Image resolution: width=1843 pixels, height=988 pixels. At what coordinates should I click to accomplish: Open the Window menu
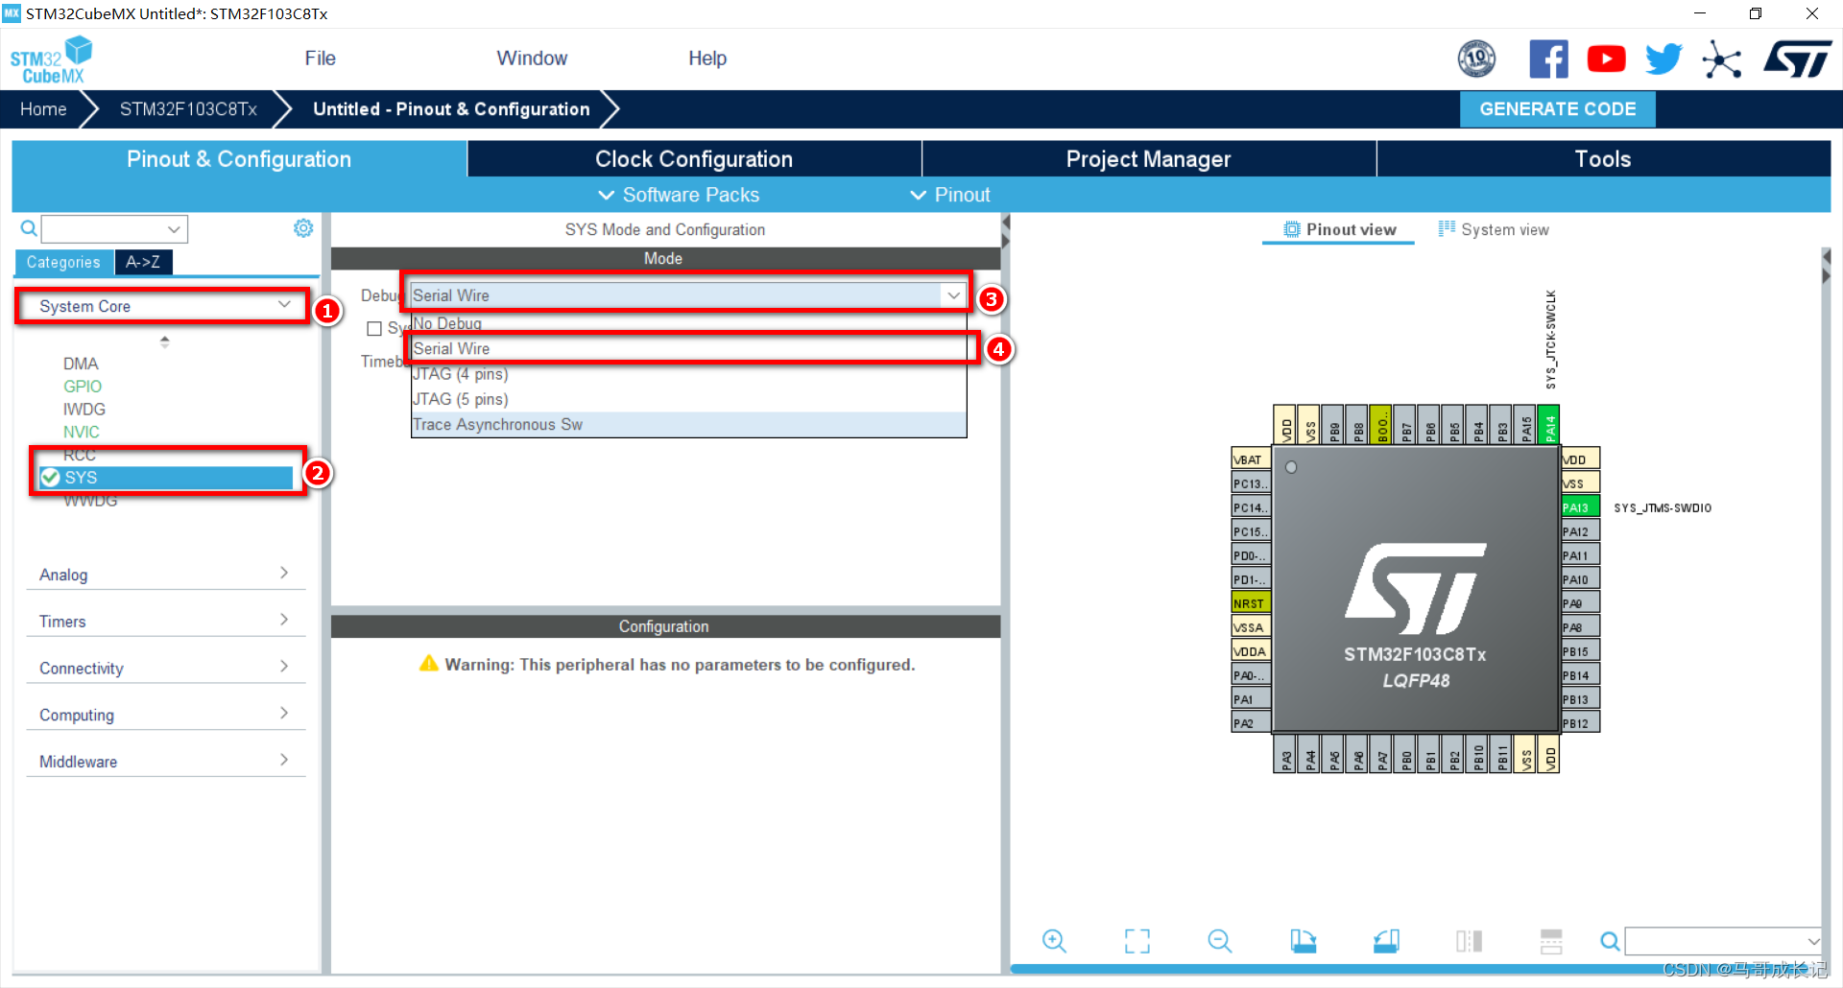point(532,59)
